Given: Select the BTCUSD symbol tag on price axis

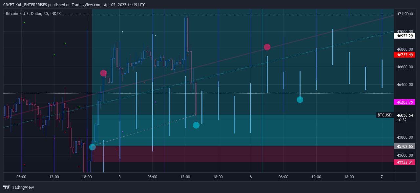Looking at the screenshot, I should coord(385,115).
